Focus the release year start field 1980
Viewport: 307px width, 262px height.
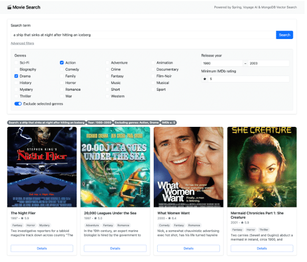pyautogui.click(x=222, y=63)
